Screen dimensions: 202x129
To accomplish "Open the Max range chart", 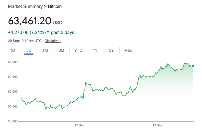I will (x=128, y=50).
